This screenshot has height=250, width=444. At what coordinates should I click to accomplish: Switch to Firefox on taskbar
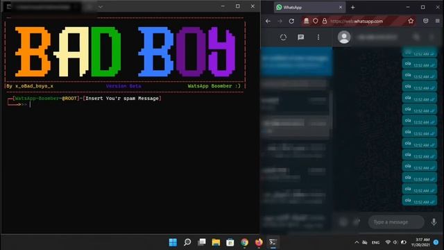tap(259, 242)
